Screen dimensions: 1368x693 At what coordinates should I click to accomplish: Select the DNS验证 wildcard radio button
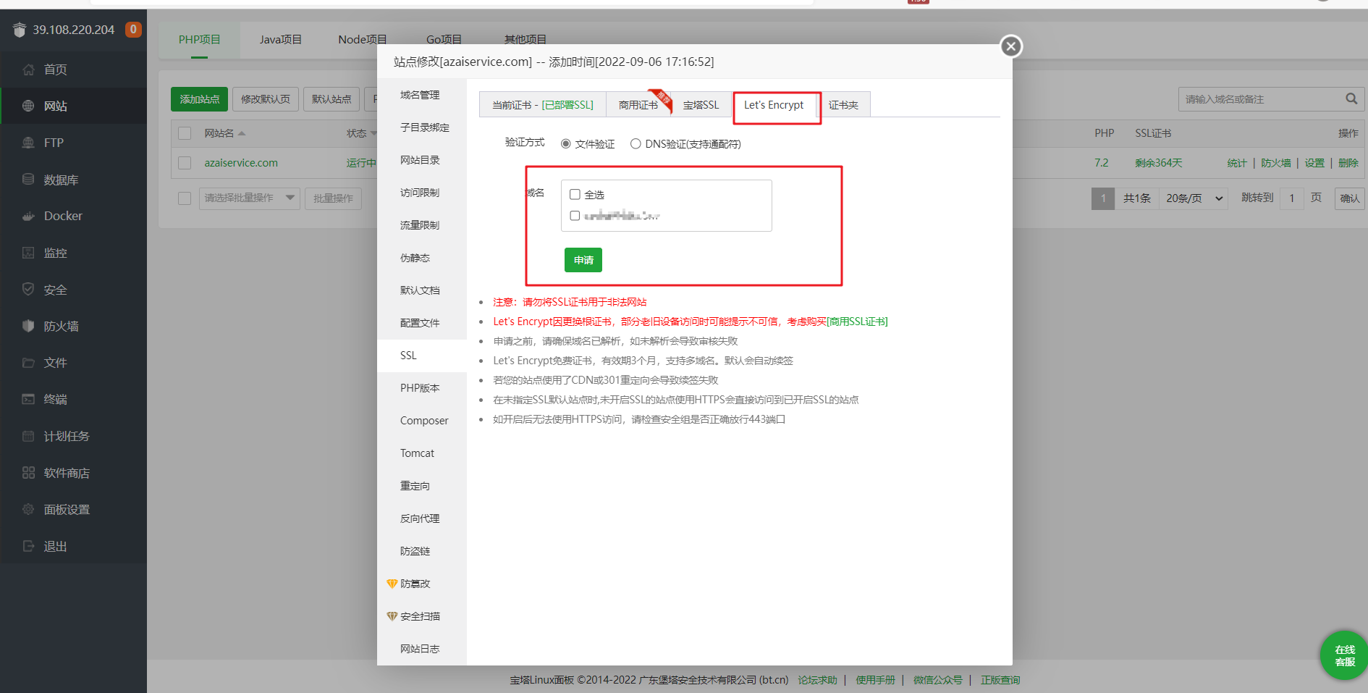pos(636,144)
